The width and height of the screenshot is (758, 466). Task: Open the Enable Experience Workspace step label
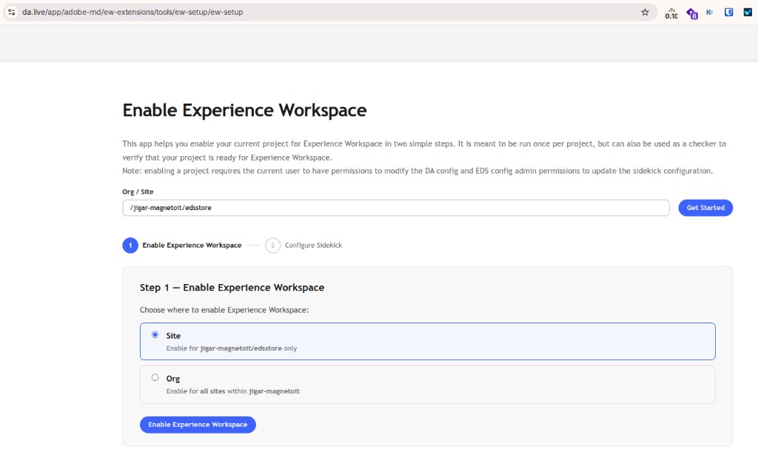[192, 246]
